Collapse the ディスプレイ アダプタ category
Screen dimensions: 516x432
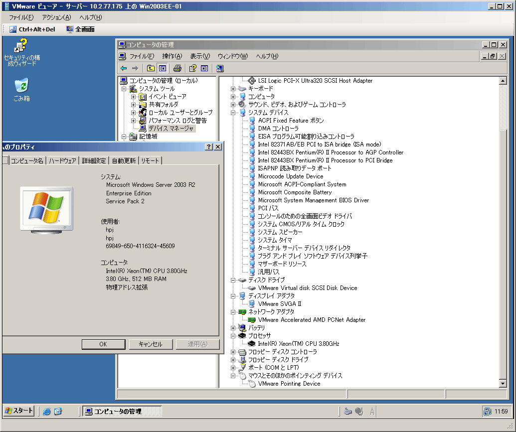[x=233, y=296]
